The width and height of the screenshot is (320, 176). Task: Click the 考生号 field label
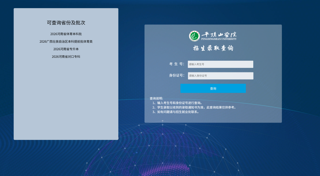[177, 64]
